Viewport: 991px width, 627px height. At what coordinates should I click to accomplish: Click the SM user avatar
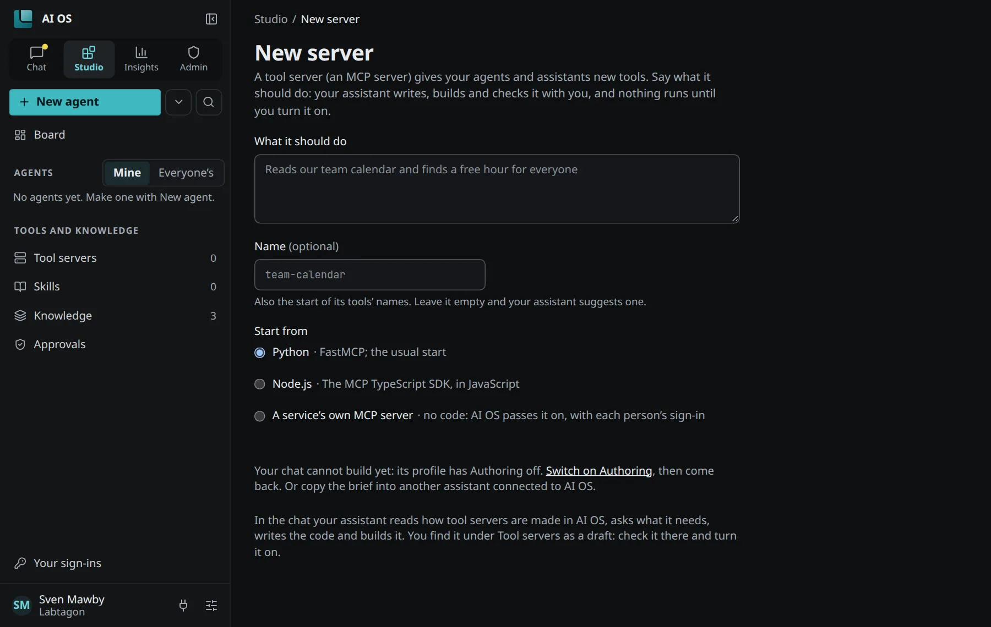pos(21,605)
